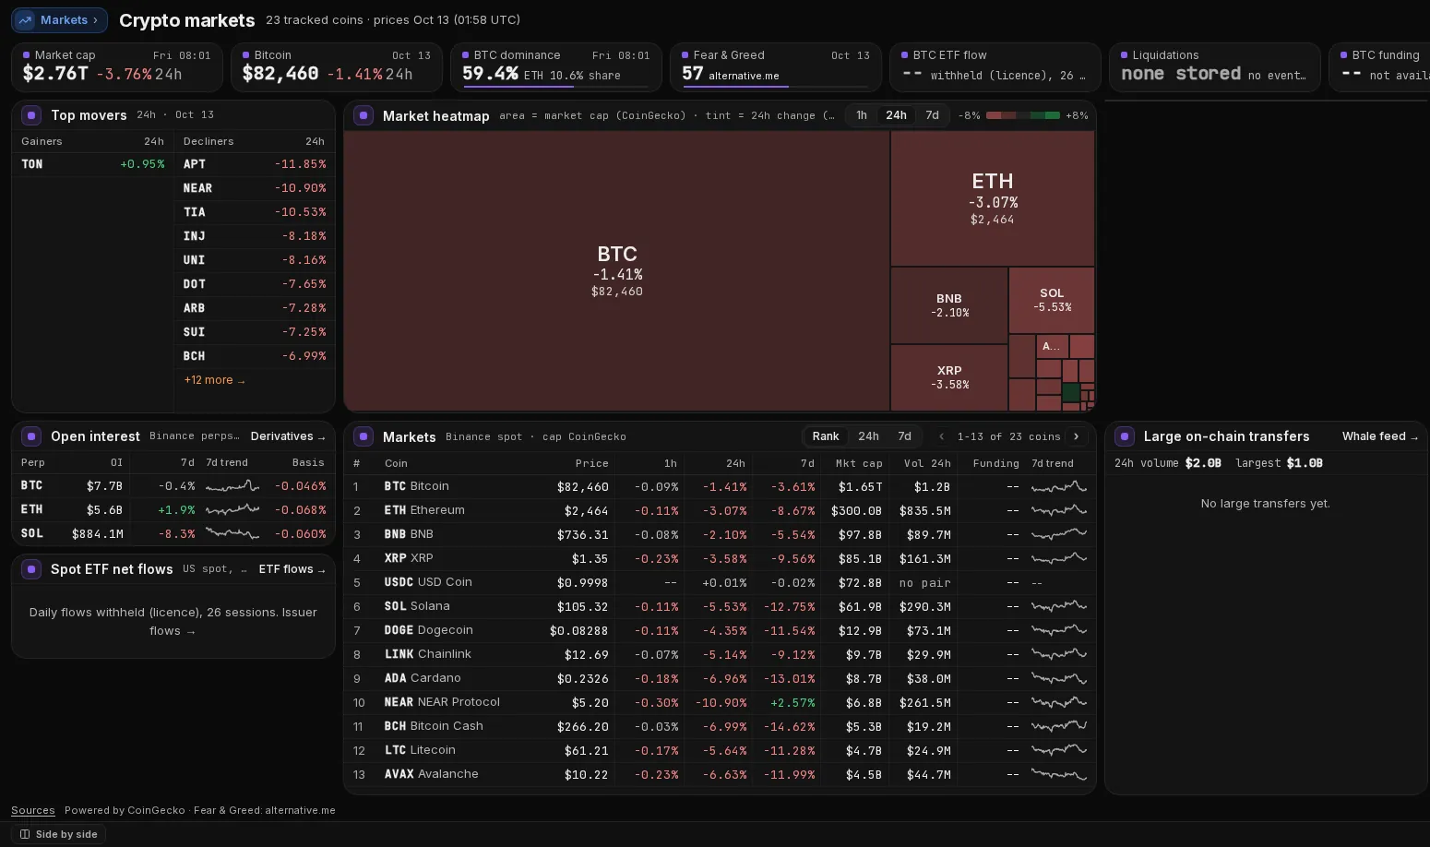Image resolution: width=1430 pixels, height=847 pixels.
Task: Go to next page of coins
Action: pos(1076,436)
